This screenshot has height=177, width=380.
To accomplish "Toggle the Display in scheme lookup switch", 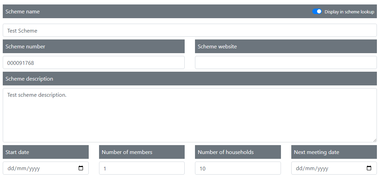I will [317, 12].
